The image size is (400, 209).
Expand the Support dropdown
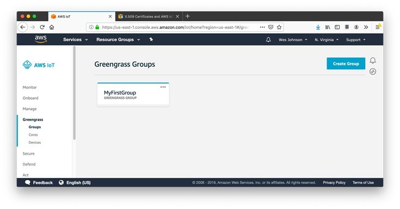pos(355,40)
